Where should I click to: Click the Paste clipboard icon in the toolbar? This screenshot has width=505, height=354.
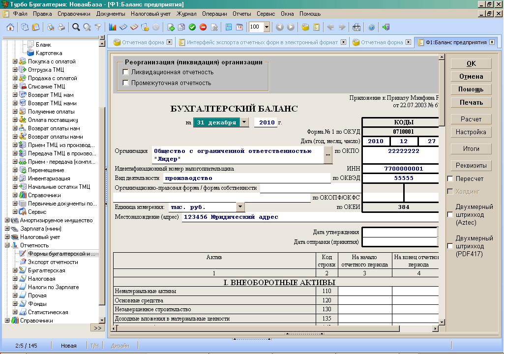(36, 27)
